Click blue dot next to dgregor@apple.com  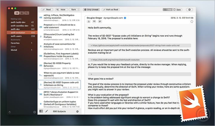click(x=125, y=18)
